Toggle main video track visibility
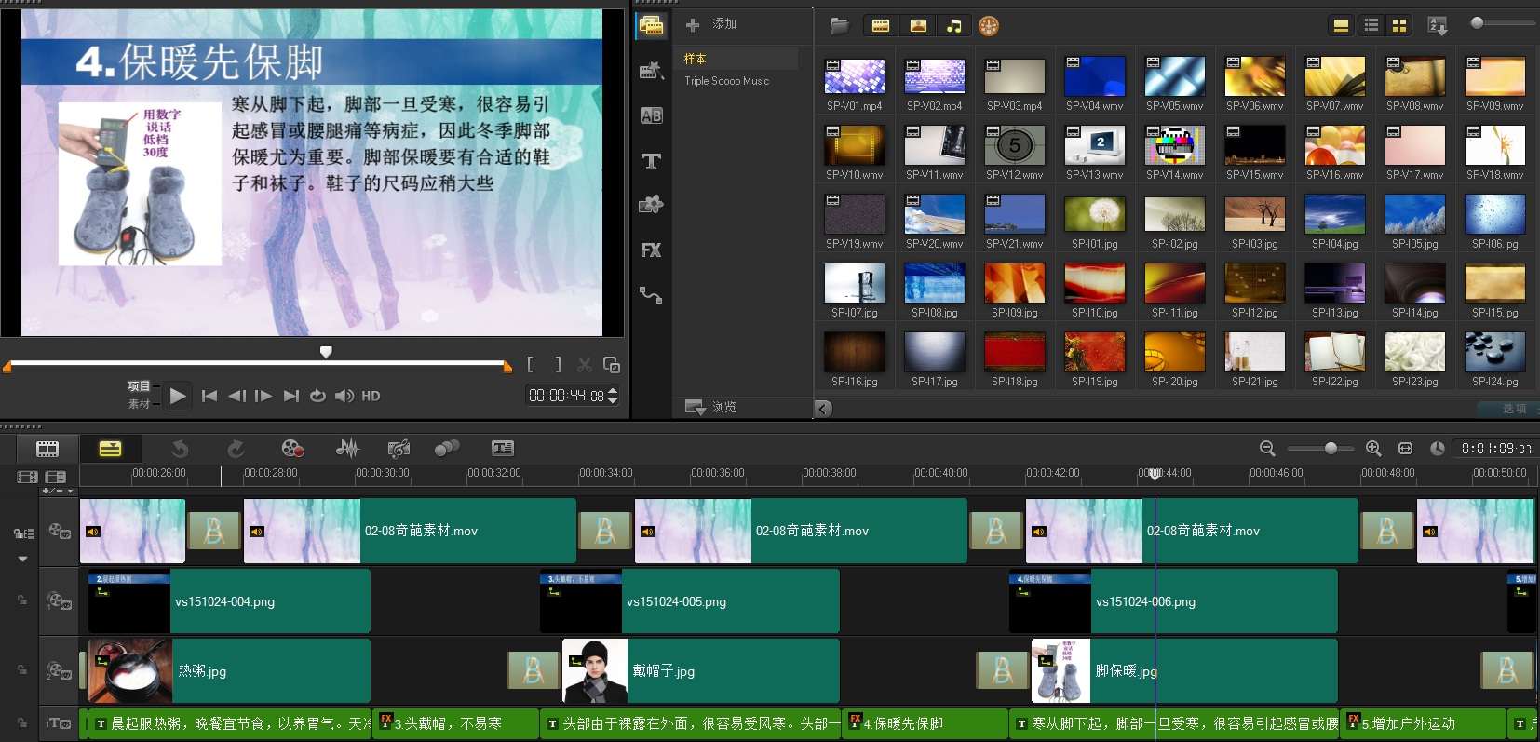Image resolution: width=1540 pixels, height=742 pixels. [x=60, y=532]
